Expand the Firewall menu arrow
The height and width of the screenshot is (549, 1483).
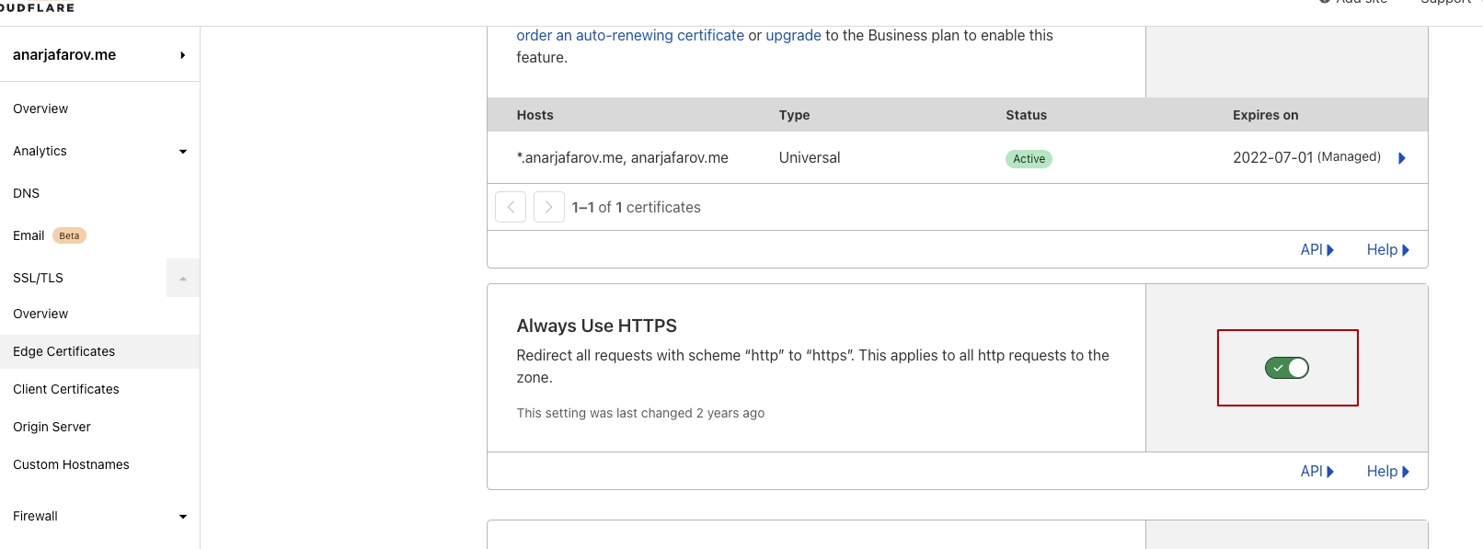point(183,517)
